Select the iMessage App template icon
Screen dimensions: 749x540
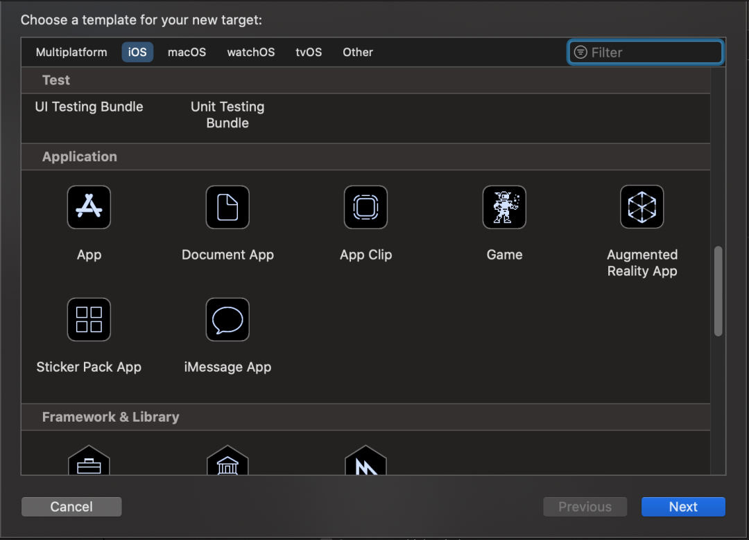227,319
